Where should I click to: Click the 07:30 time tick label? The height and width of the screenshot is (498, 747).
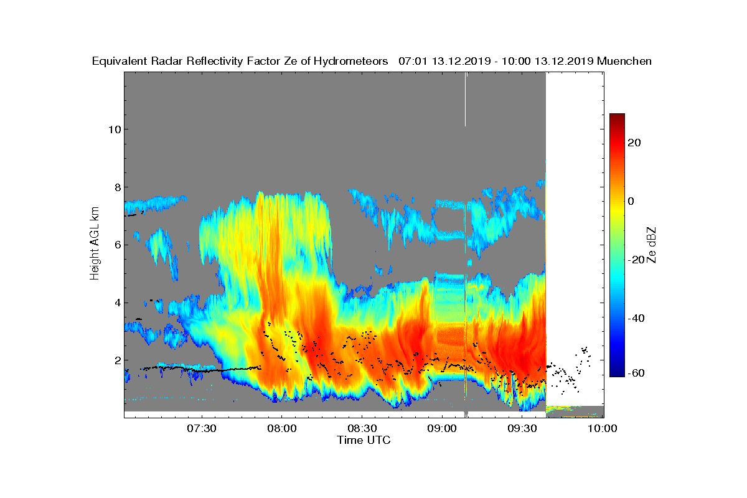coord(201,428)
